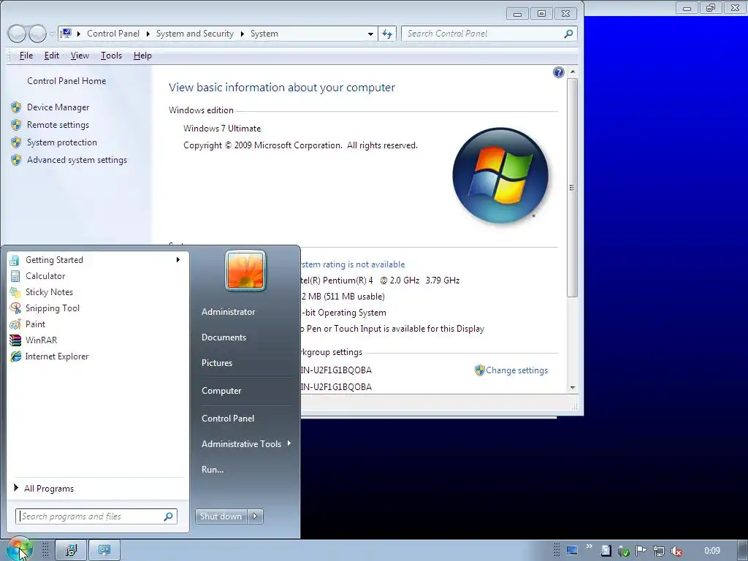Open System protection link
The width and height of the screenshot is (748, 561).
point(61,142)
